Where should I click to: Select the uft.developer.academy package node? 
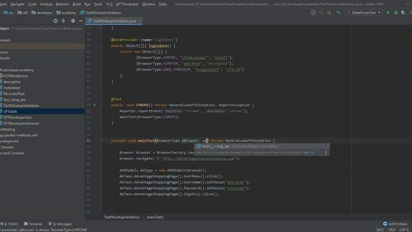(x=17, y=70)
